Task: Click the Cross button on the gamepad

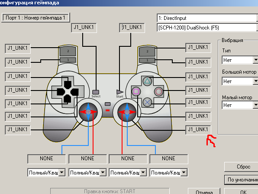Action: tap(147, 102)
